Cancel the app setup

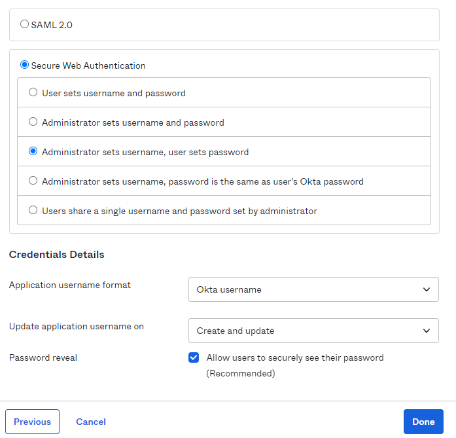point(91,422)
